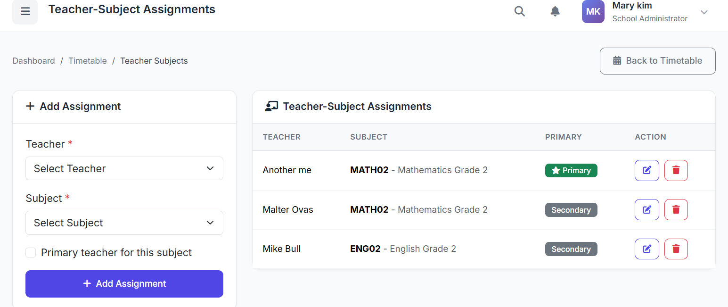Go to Dashboard breadcrumb

click(x=33, y=61)
